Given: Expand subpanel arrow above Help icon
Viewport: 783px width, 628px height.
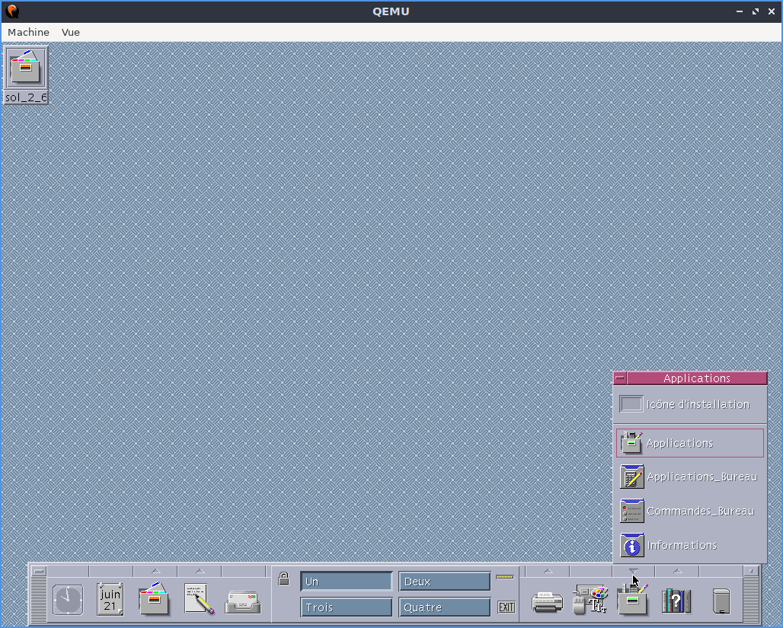Looking at the screenshot, I should pos(677,571).
